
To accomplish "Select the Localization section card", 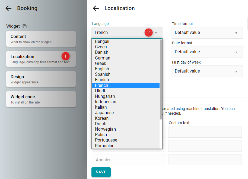I will [x=41, y=59].
